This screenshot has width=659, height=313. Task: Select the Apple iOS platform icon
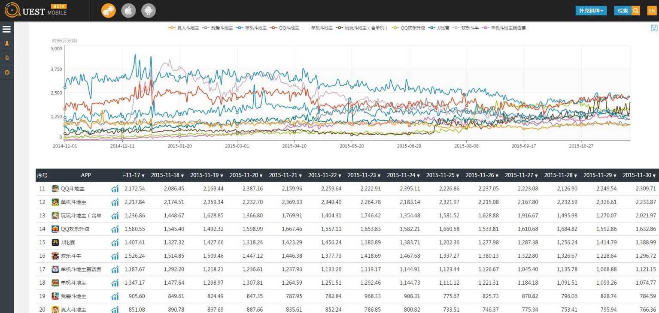(x=128, y=11)
